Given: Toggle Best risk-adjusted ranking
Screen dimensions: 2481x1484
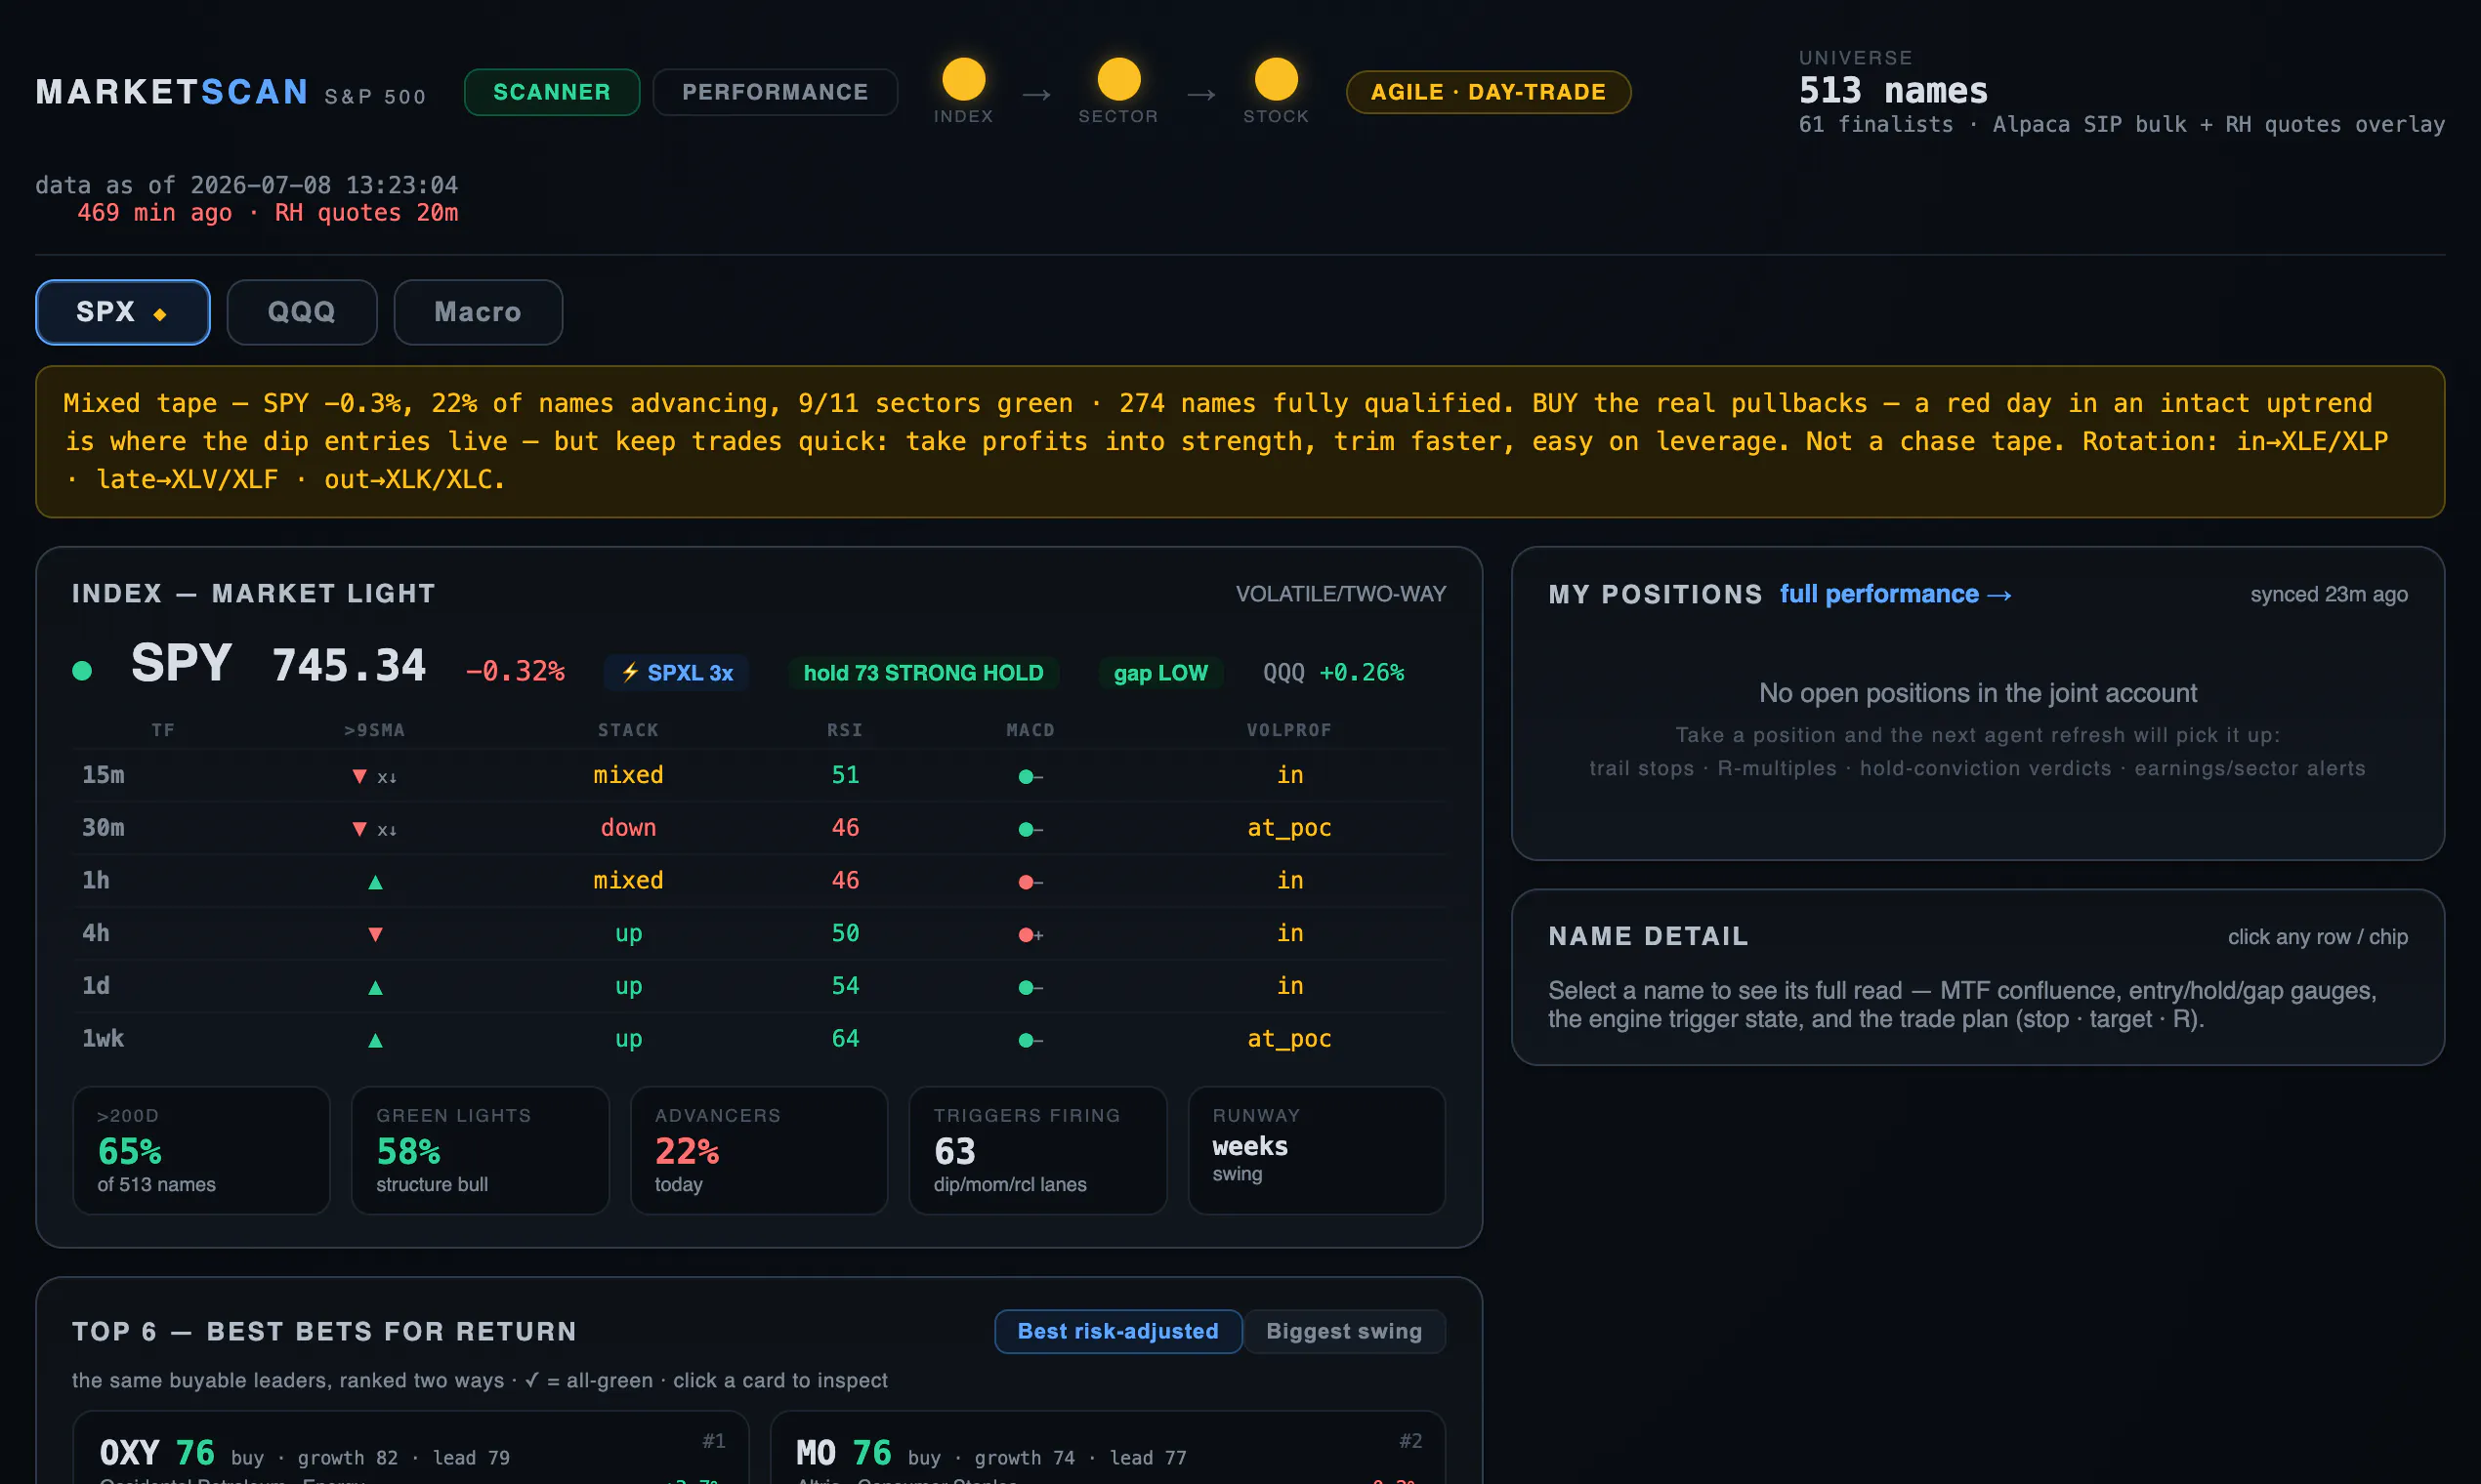Looking at the screenshot, I should tap(1118, 1331).
